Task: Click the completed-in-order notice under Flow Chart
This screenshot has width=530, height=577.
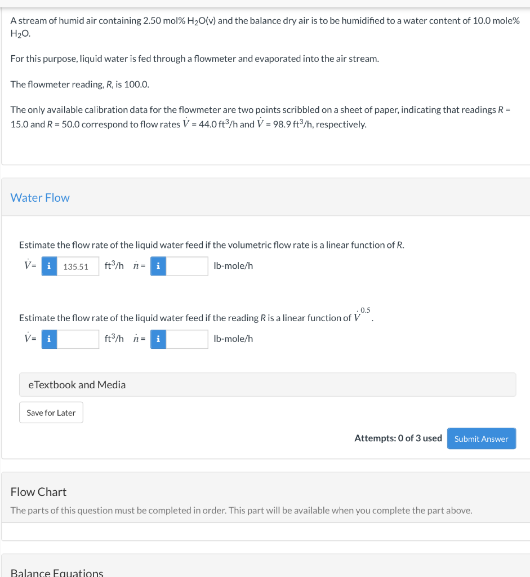Action: coord(241,511)
